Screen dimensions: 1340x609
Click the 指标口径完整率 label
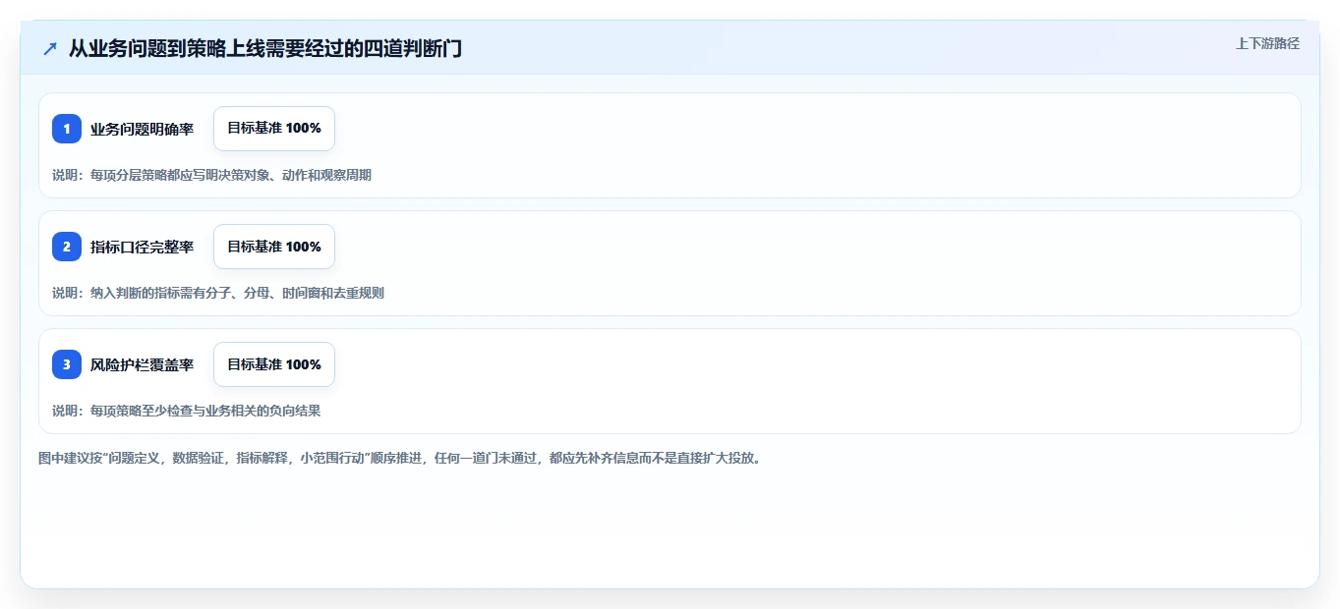pyautogui.click(x=142, y=247)
